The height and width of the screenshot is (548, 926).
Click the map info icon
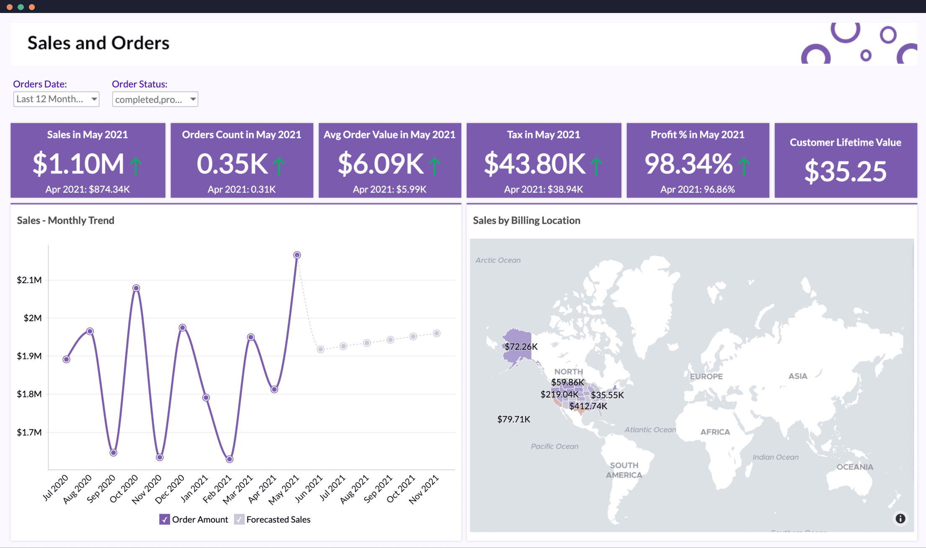[900, 518]
